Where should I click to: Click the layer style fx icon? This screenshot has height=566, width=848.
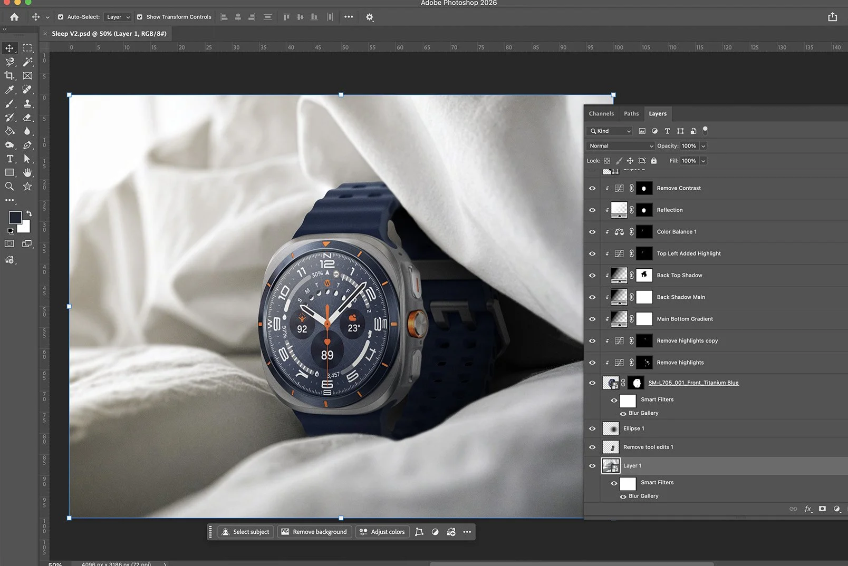(x=808, y=509)
